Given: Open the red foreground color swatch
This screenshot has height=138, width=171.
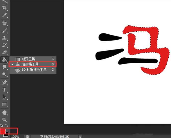Looking at the screenshot, I should point(3,131).
